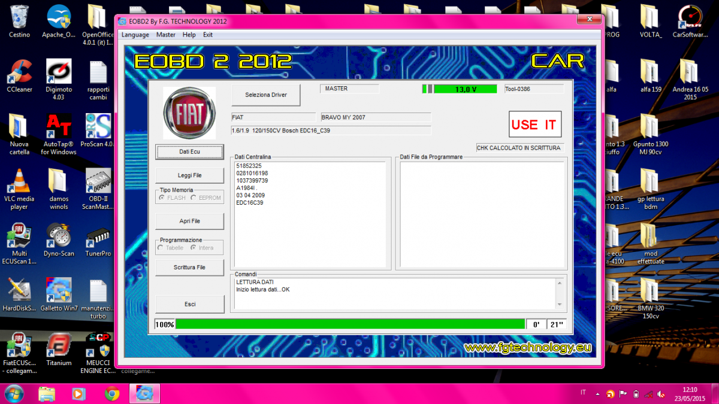Open the Help menu
Screen dimensions: 719x404
point(189,35)
